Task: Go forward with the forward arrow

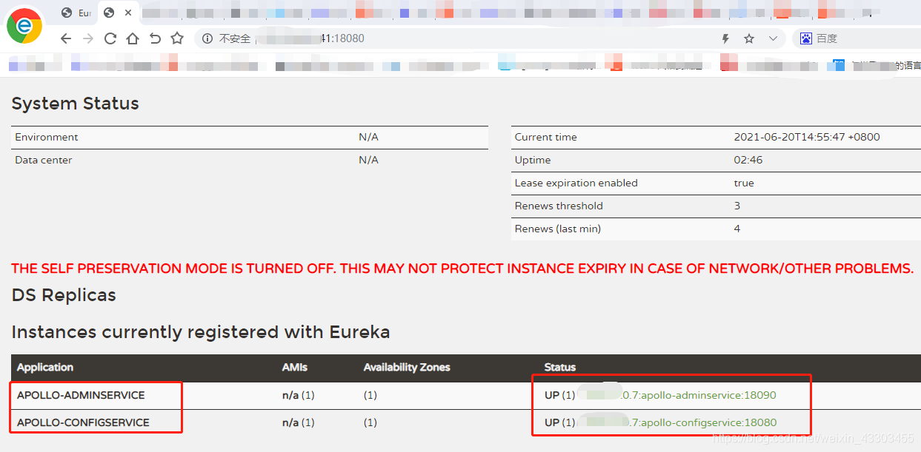Action: pyautogui.click(x=88, y=38)
